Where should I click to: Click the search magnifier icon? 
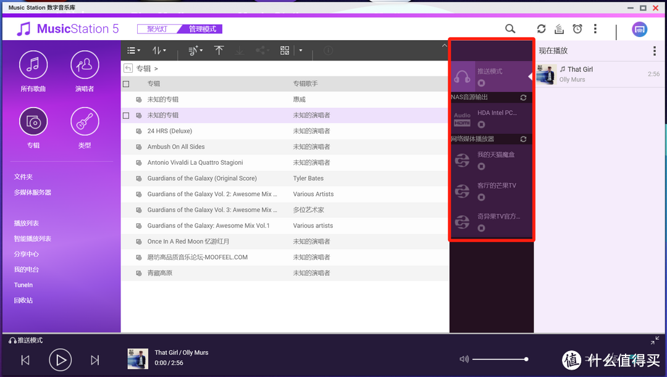click(x=510, y=29)
